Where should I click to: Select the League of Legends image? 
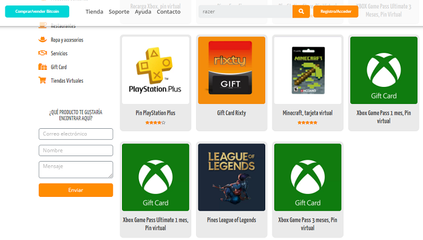[x=231, y=177]
